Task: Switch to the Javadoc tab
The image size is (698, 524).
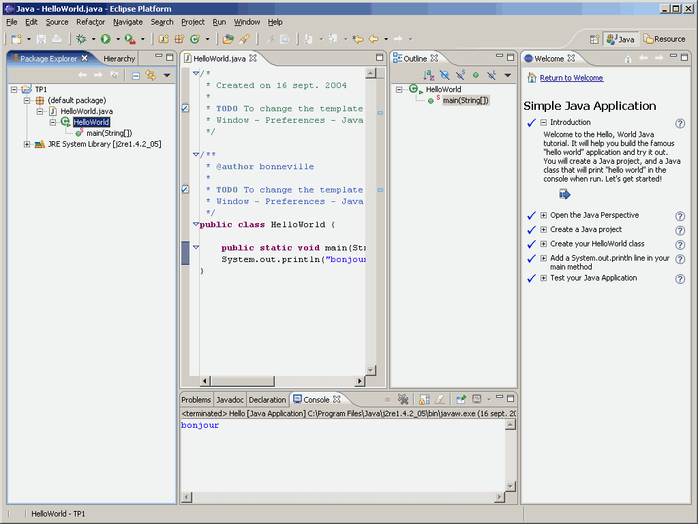Action: 230,400
